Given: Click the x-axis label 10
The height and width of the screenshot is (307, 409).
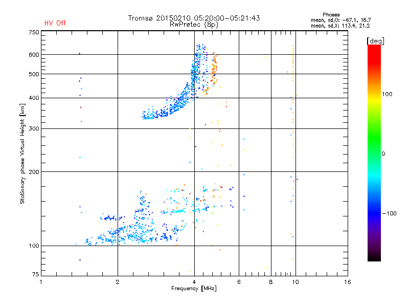Looking at the screenshot, I should coord(296,282).
